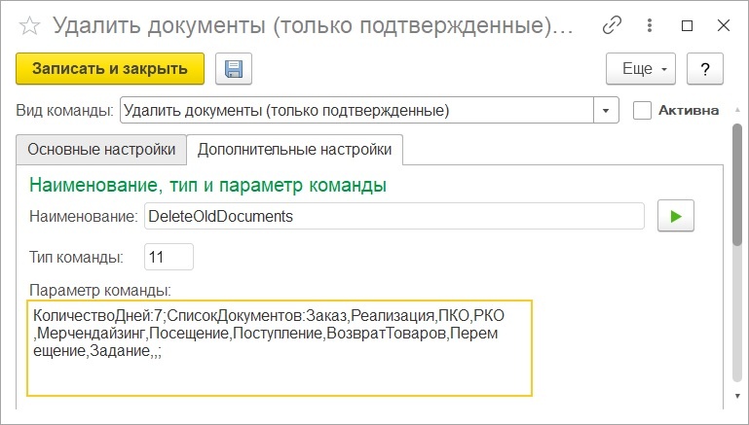Click scrollbar down arrow
Screen dimensions: 749x425
(738, 396)
